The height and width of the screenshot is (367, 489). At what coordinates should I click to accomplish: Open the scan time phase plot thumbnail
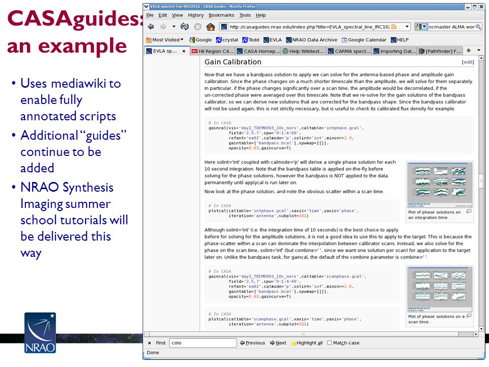click(440, 290)
